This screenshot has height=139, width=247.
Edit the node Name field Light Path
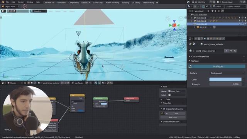point(177,91)
